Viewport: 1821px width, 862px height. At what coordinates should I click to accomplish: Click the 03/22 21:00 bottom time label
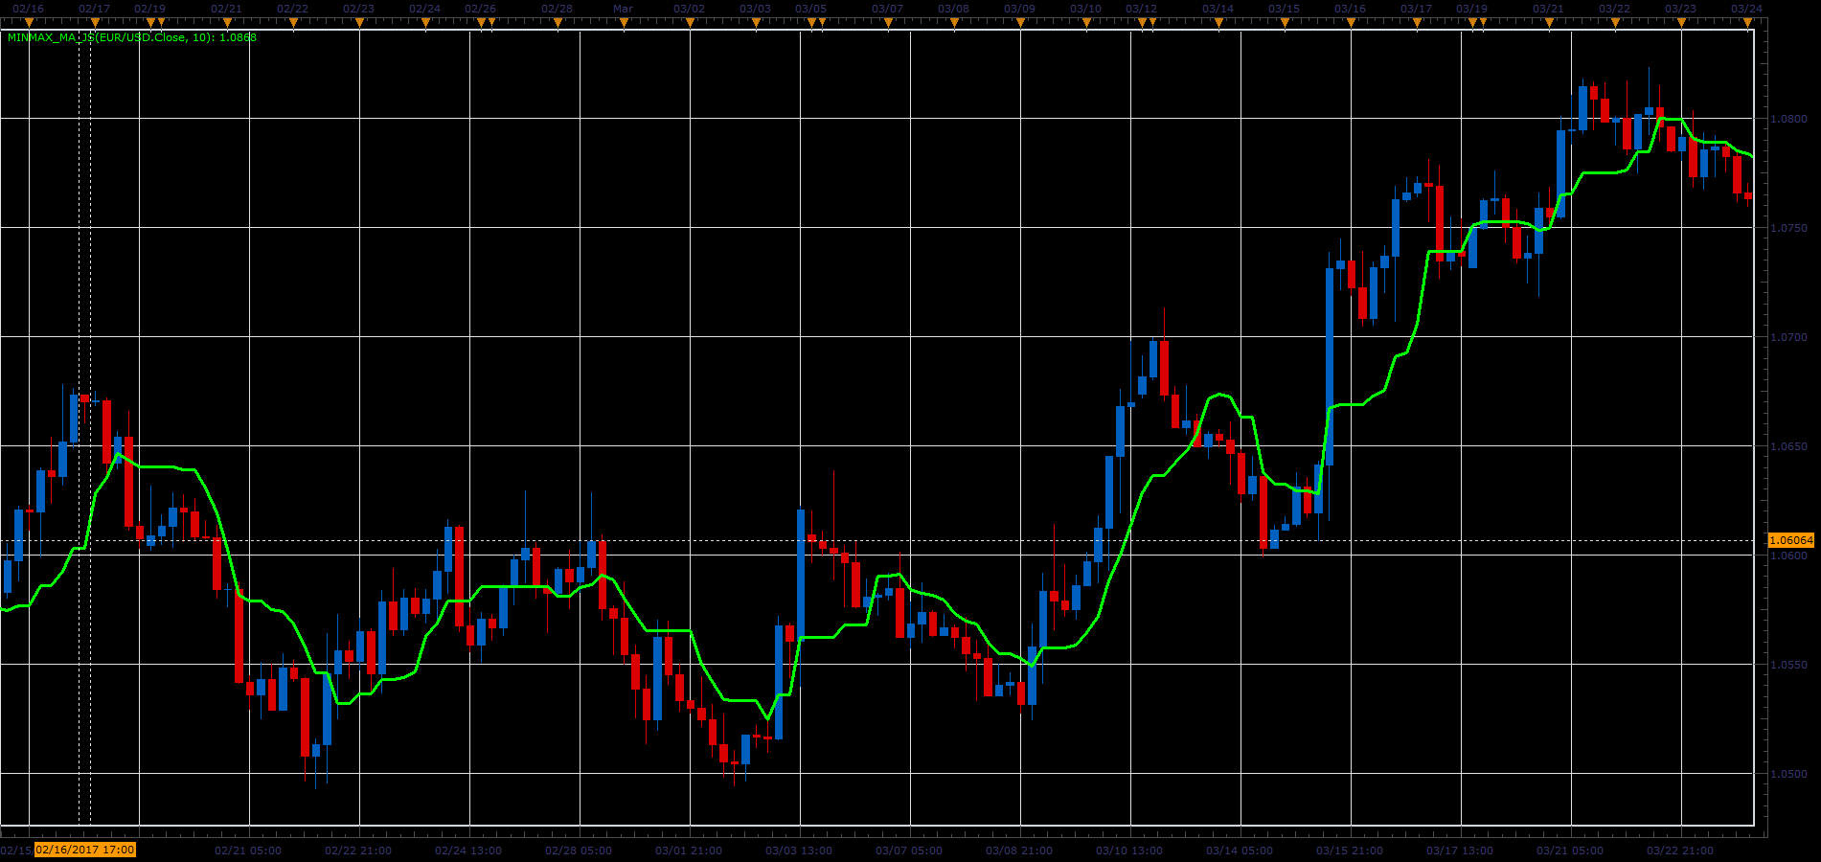pos(1680,851)
